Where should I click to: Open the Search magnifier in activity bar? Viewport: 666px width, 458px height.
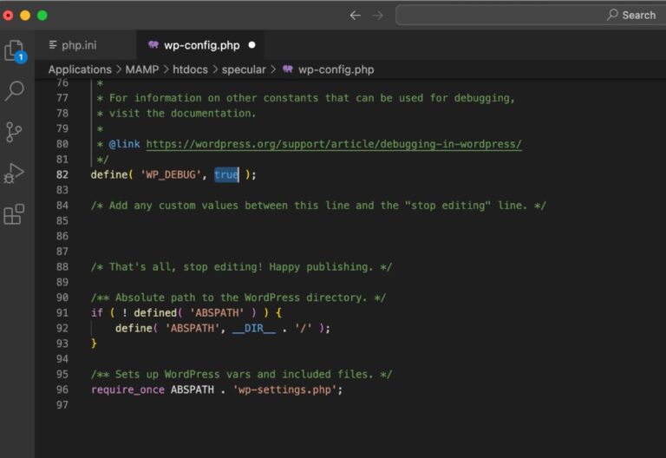[x=15, y=91]
